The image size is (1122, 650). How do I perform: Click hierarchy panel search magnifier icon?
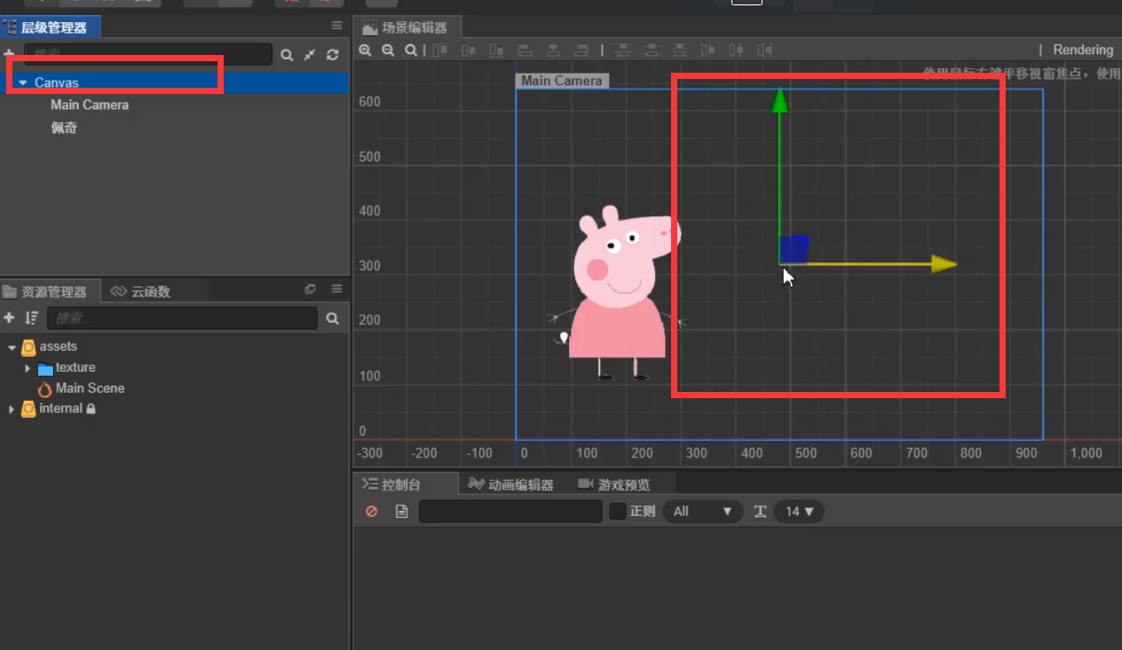[287, 55]
